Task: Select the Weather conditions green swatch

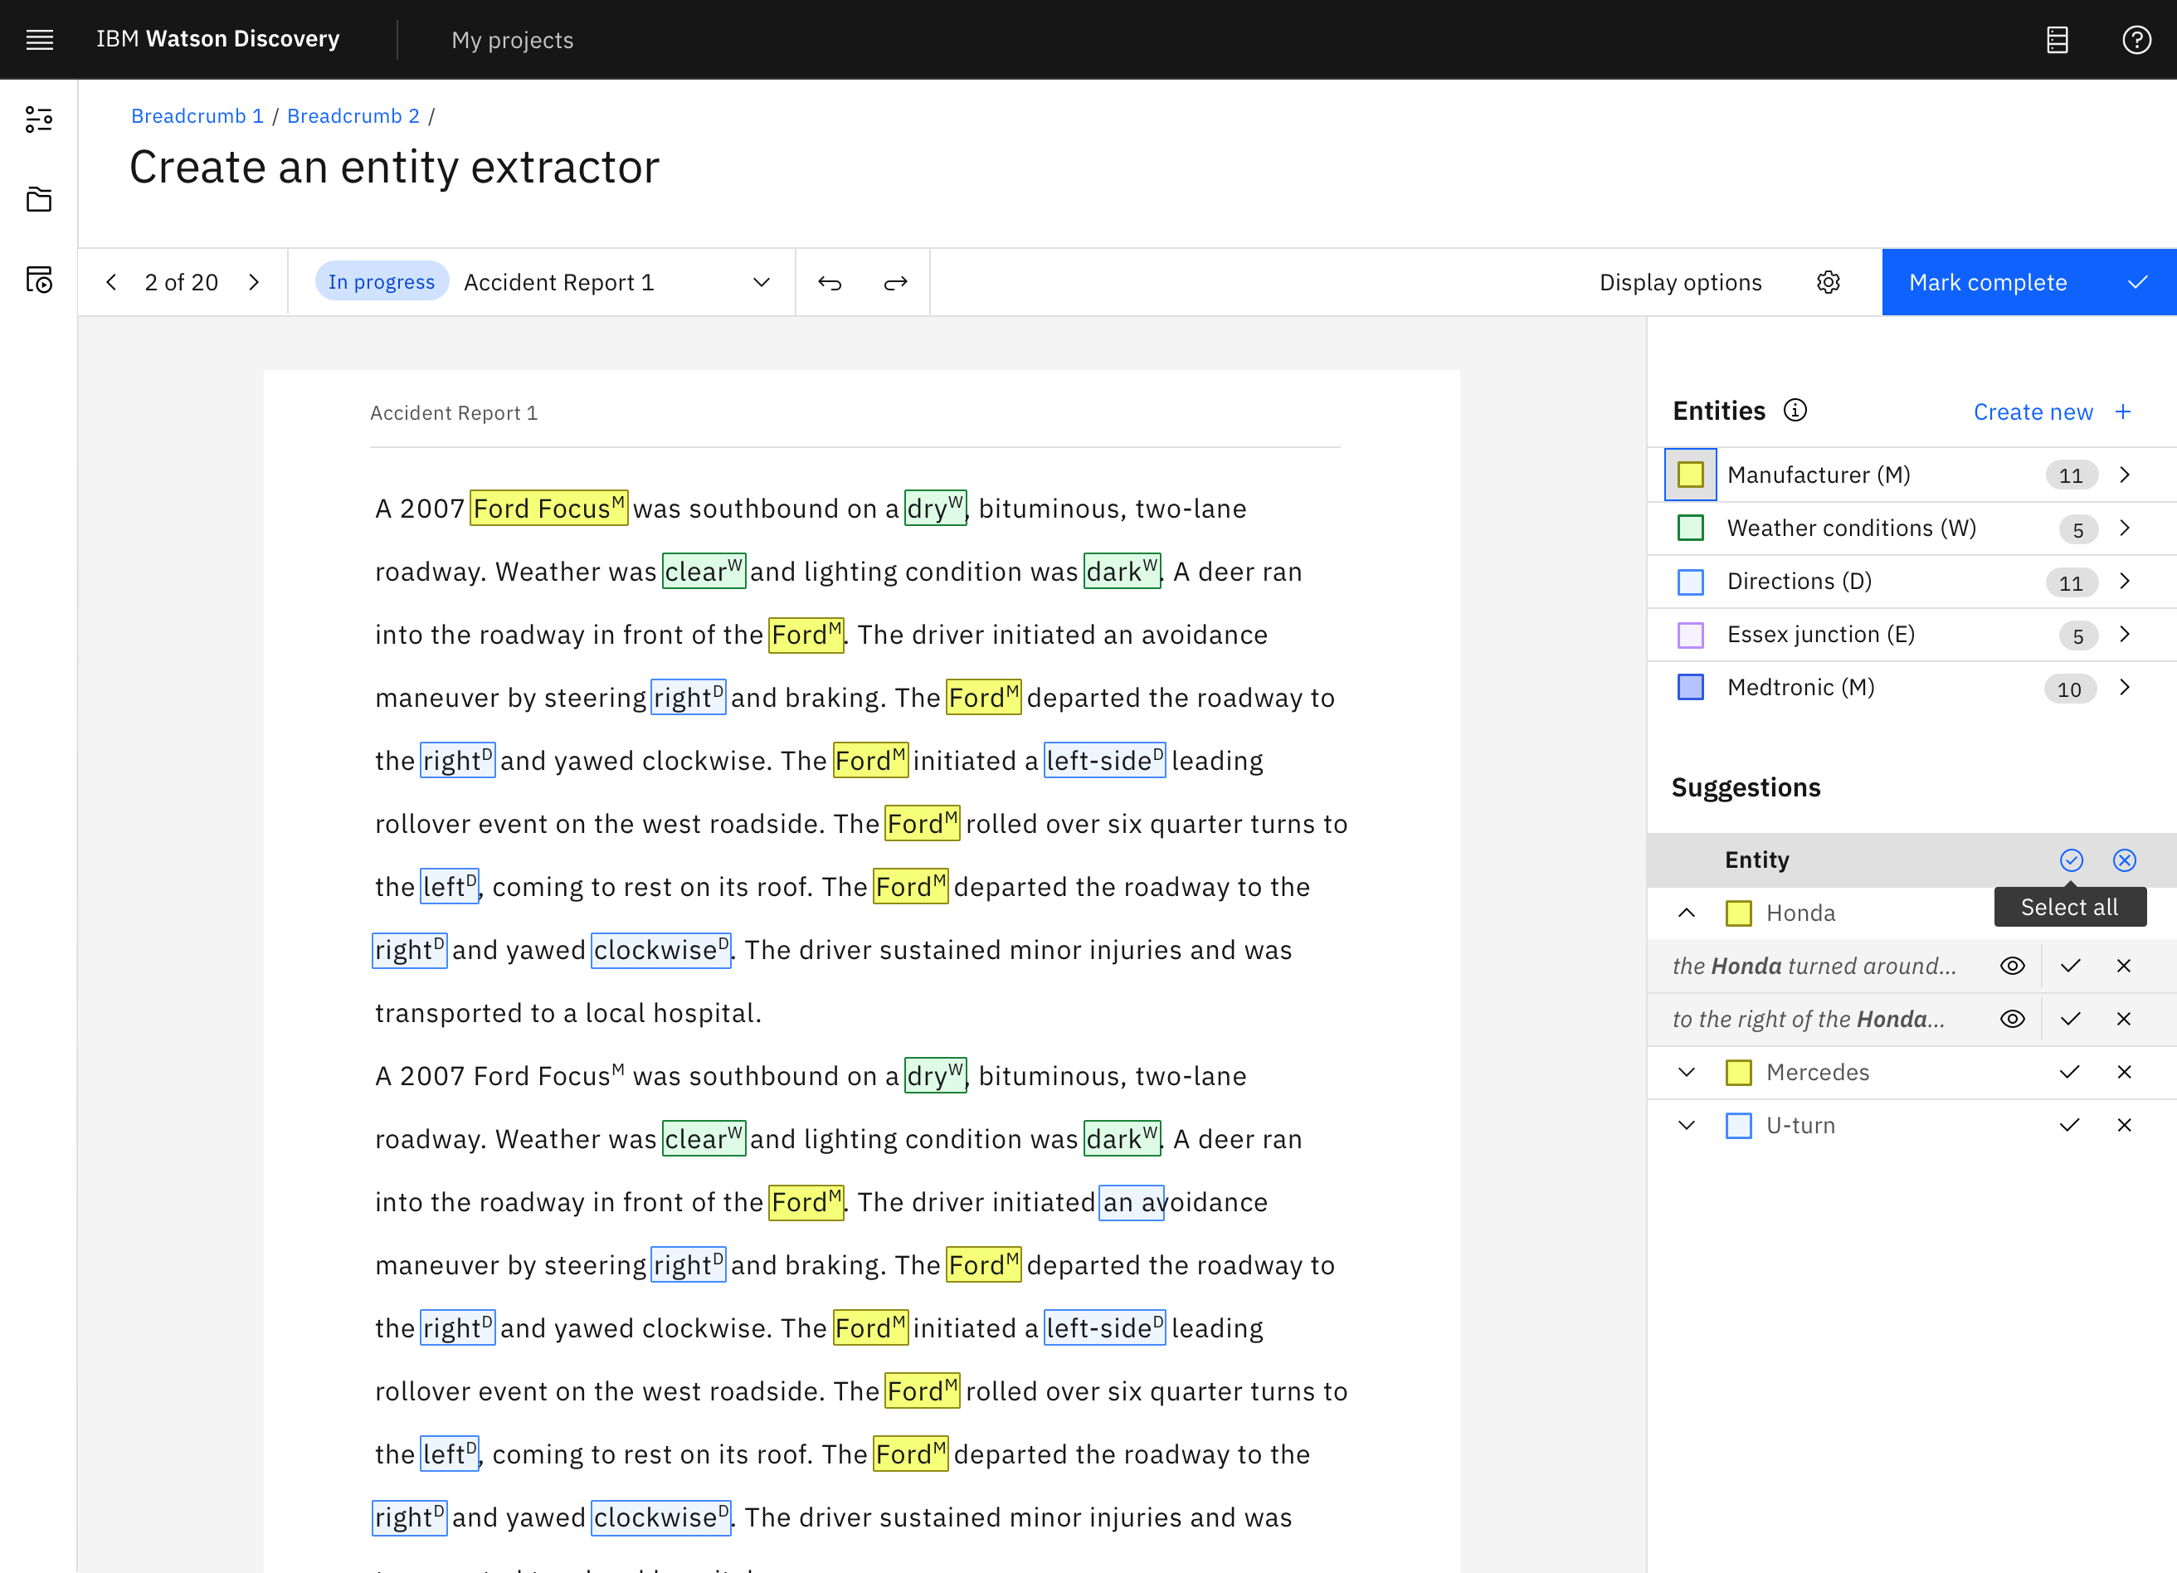Action: point(1689,528)
